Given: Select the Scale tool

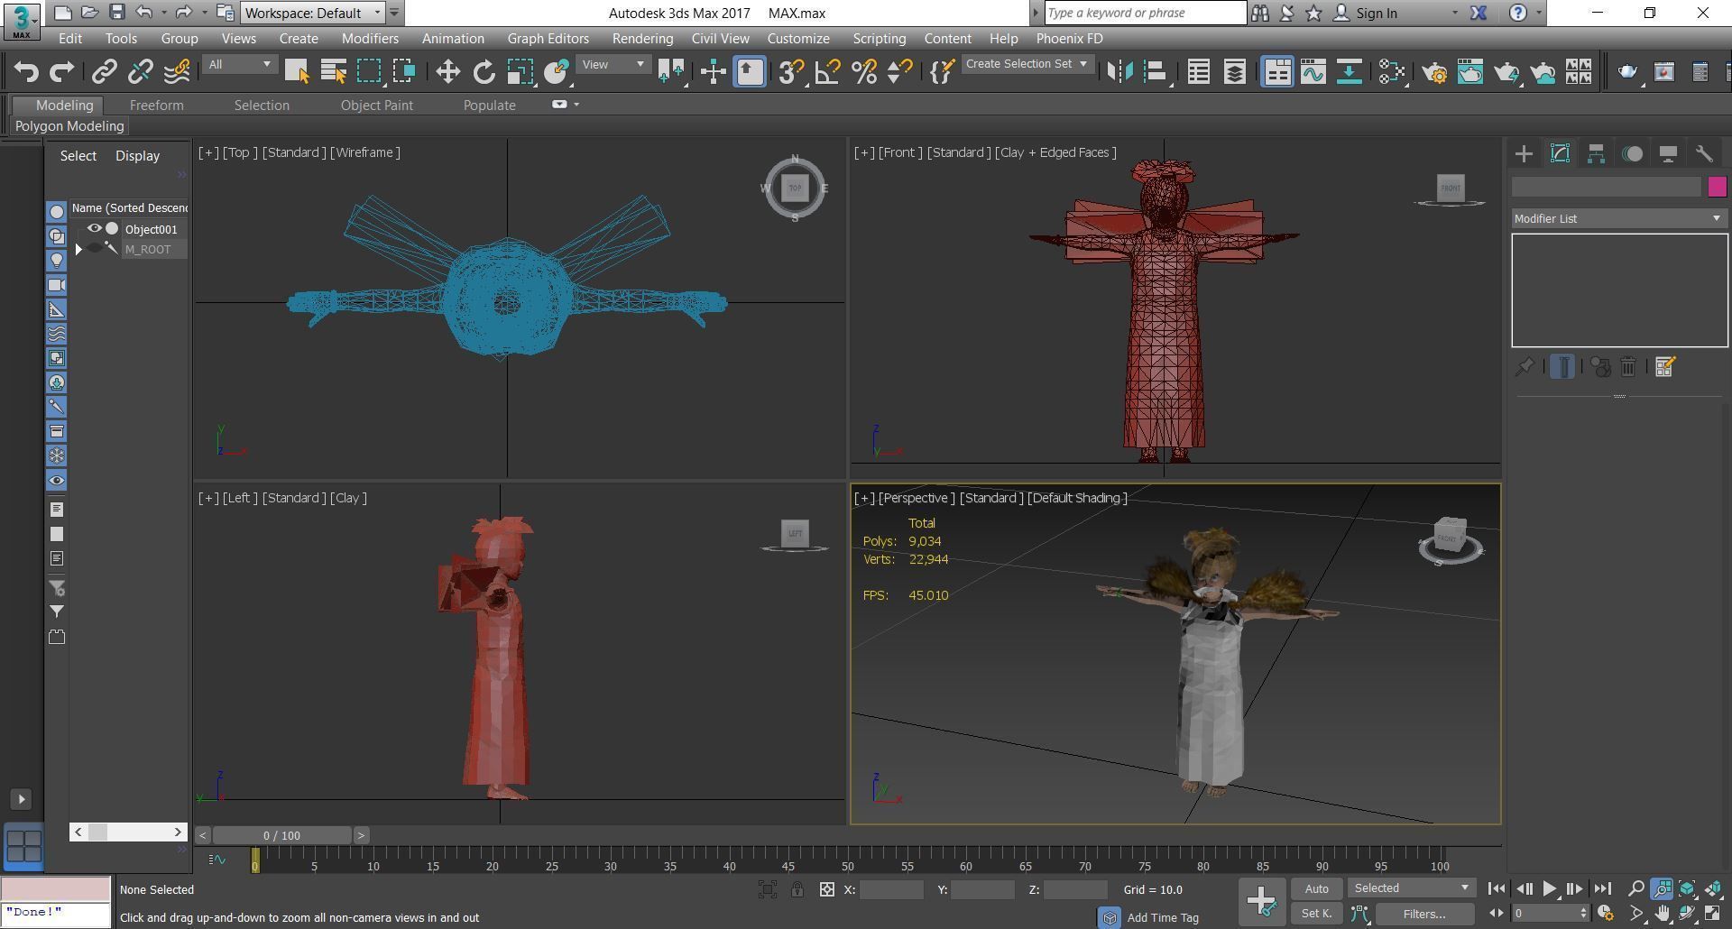Looking at the screenshot, I should [x=521, y=72].
